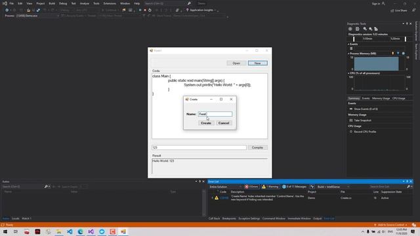The image size is (420, 236).
Task: Click Diagnostic Tools output report icon
Action: 357,29
